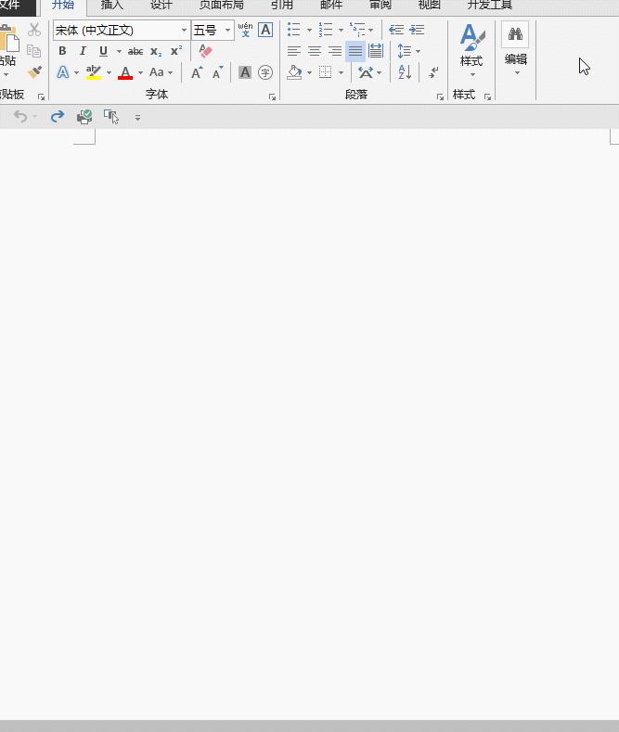This screenshot has width=619, height=732.
Task: Switch to the 插入 ribbon tab
Action: 111,6
